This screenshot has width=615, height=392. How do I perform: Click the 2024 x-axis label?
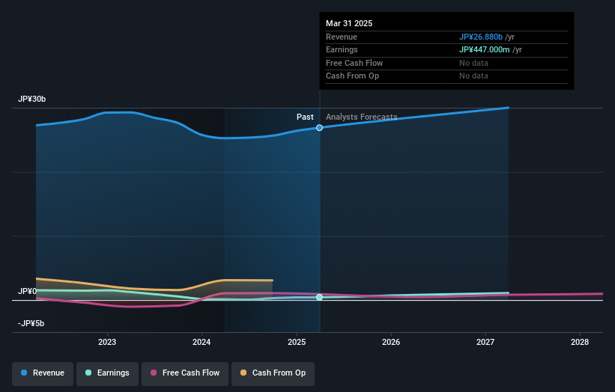202,342
